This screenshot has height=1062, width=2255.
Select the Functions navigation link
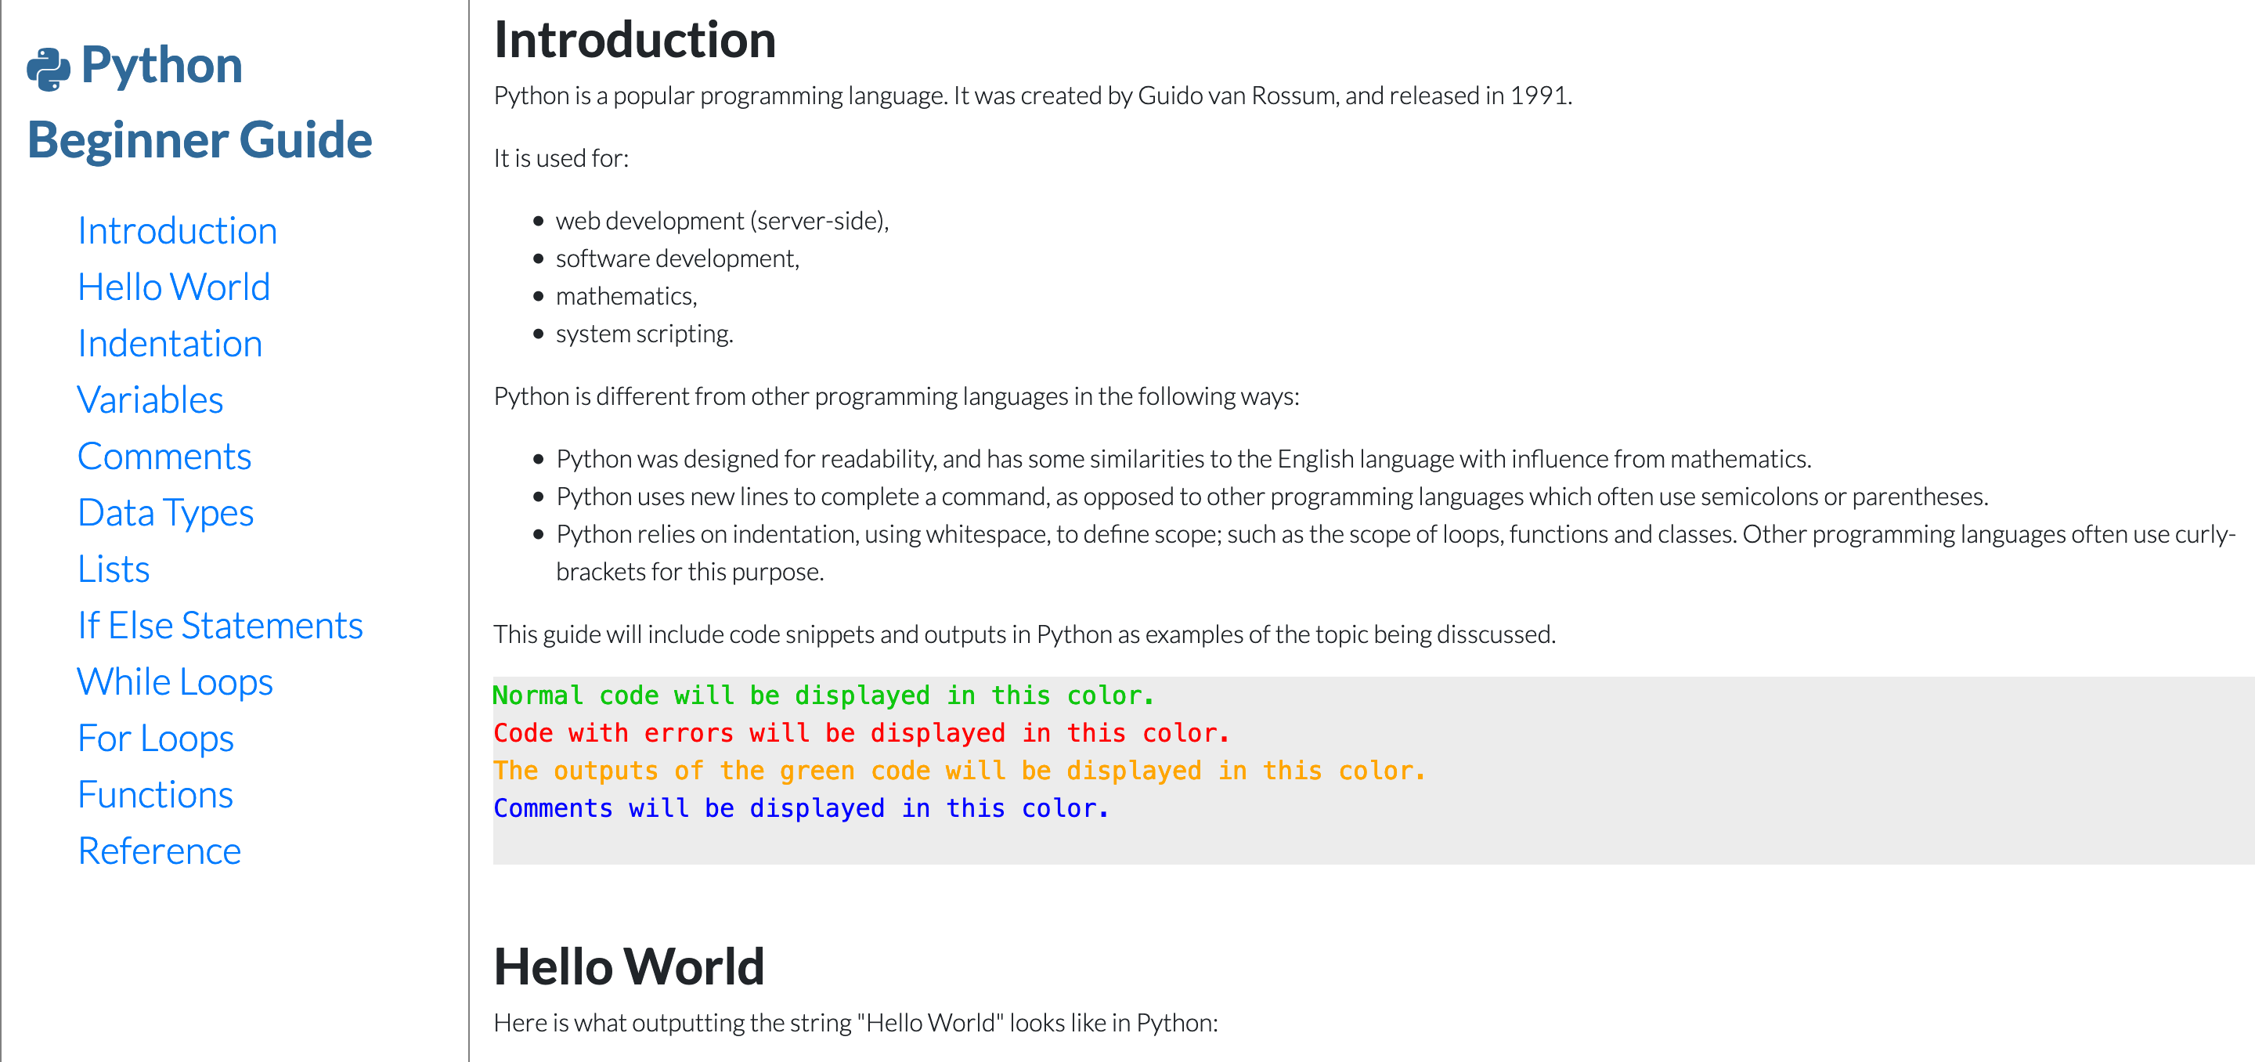[155, 795]
